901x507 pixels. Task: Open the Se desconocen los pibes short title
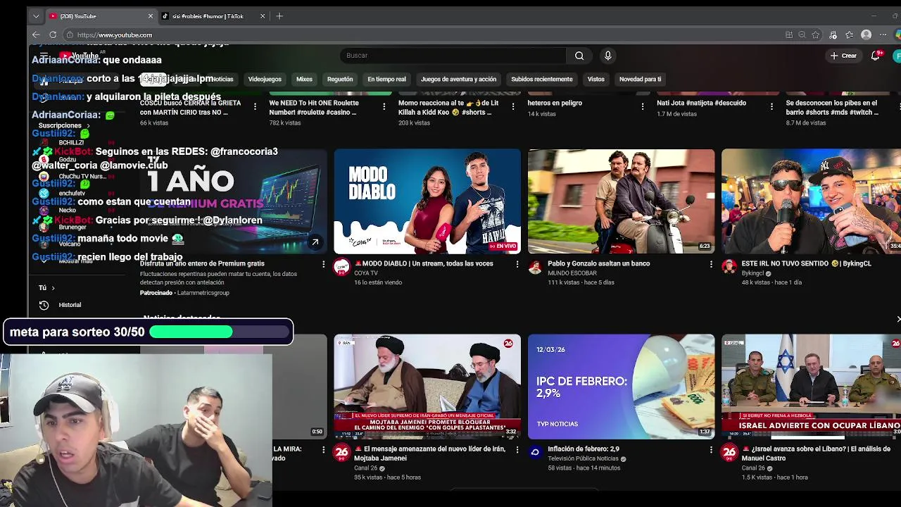[832, 108]
